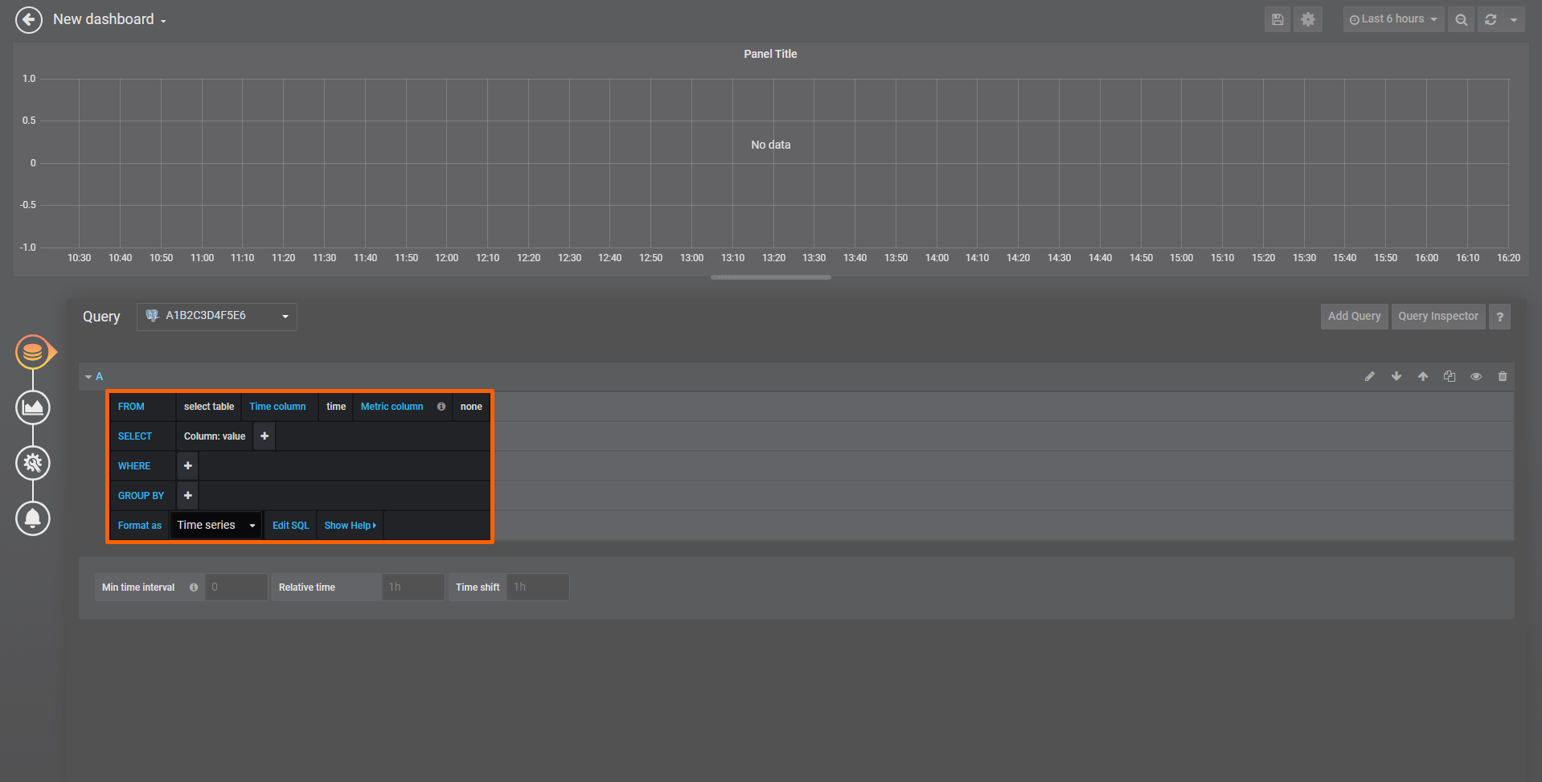
Task: Toggle the zoom out magnifier in top bar
Action: 1461,18
